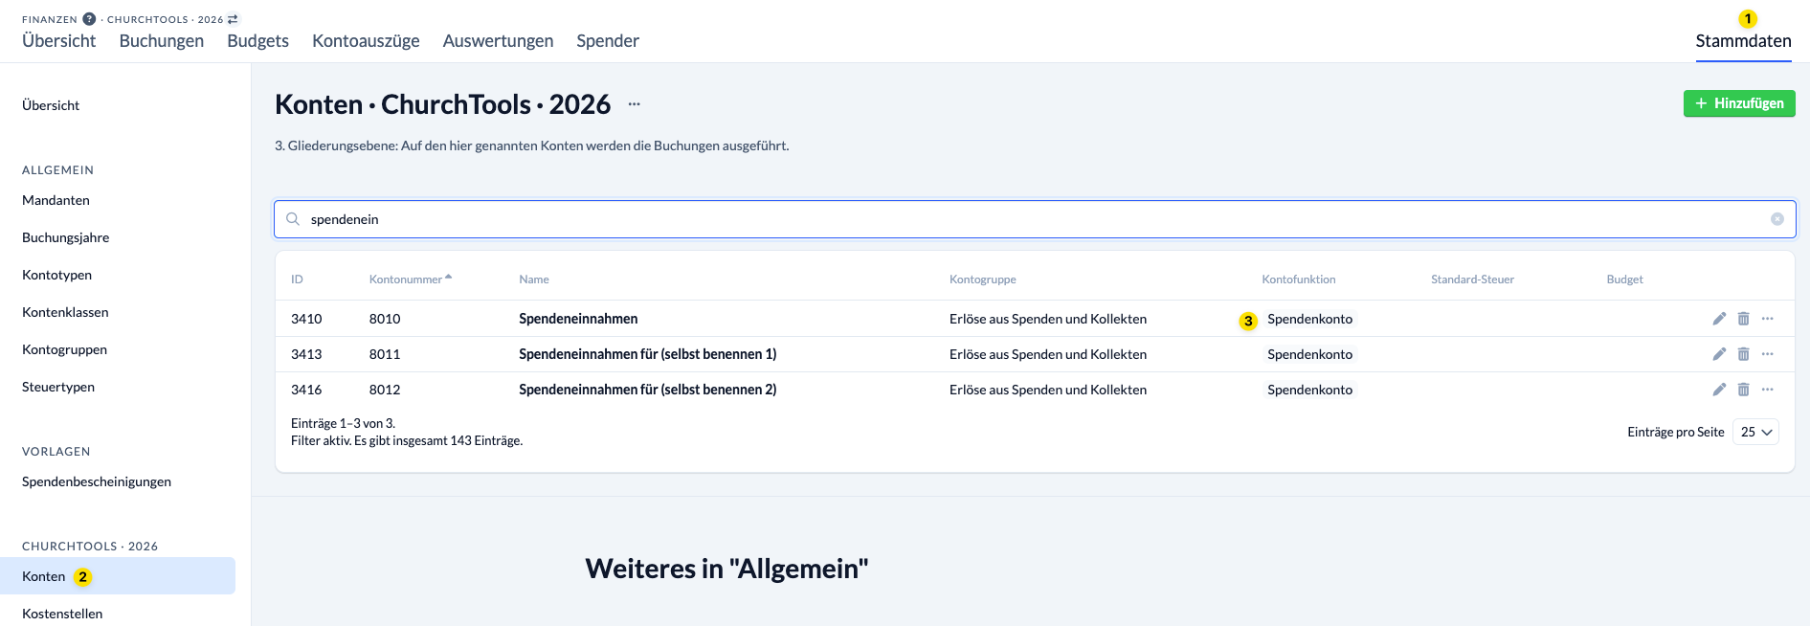Open more options for account 8012
The image size is (1810, 626).
(x=1767, y=390)
